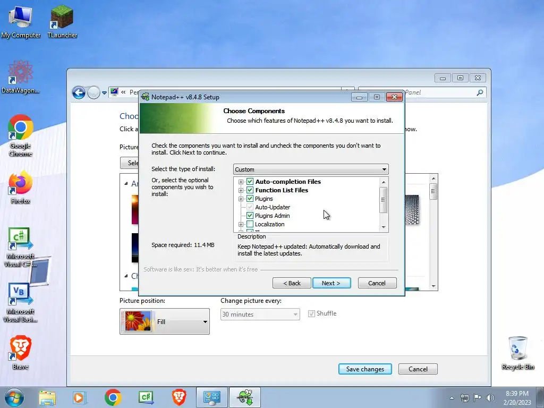Launch Brave browser desktop shortcut
This screenshot has height=408, width=544.
click(21, 353)
